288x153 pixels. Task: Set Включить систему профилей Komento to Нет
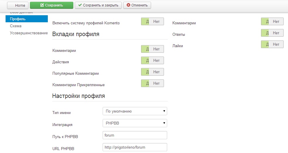pos(156,22)
